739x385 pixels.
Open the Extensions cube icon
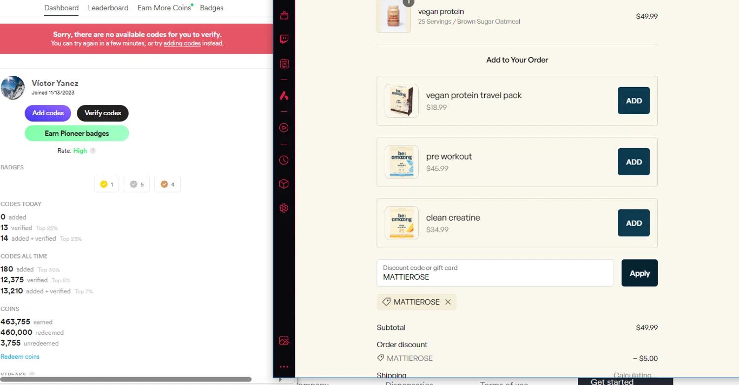284,184
